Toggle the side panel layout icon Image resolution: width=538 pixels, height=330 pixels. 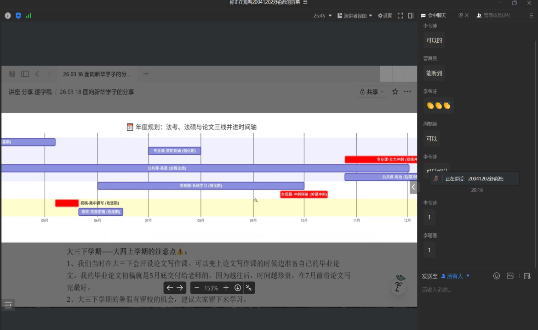tap(411, 16)
